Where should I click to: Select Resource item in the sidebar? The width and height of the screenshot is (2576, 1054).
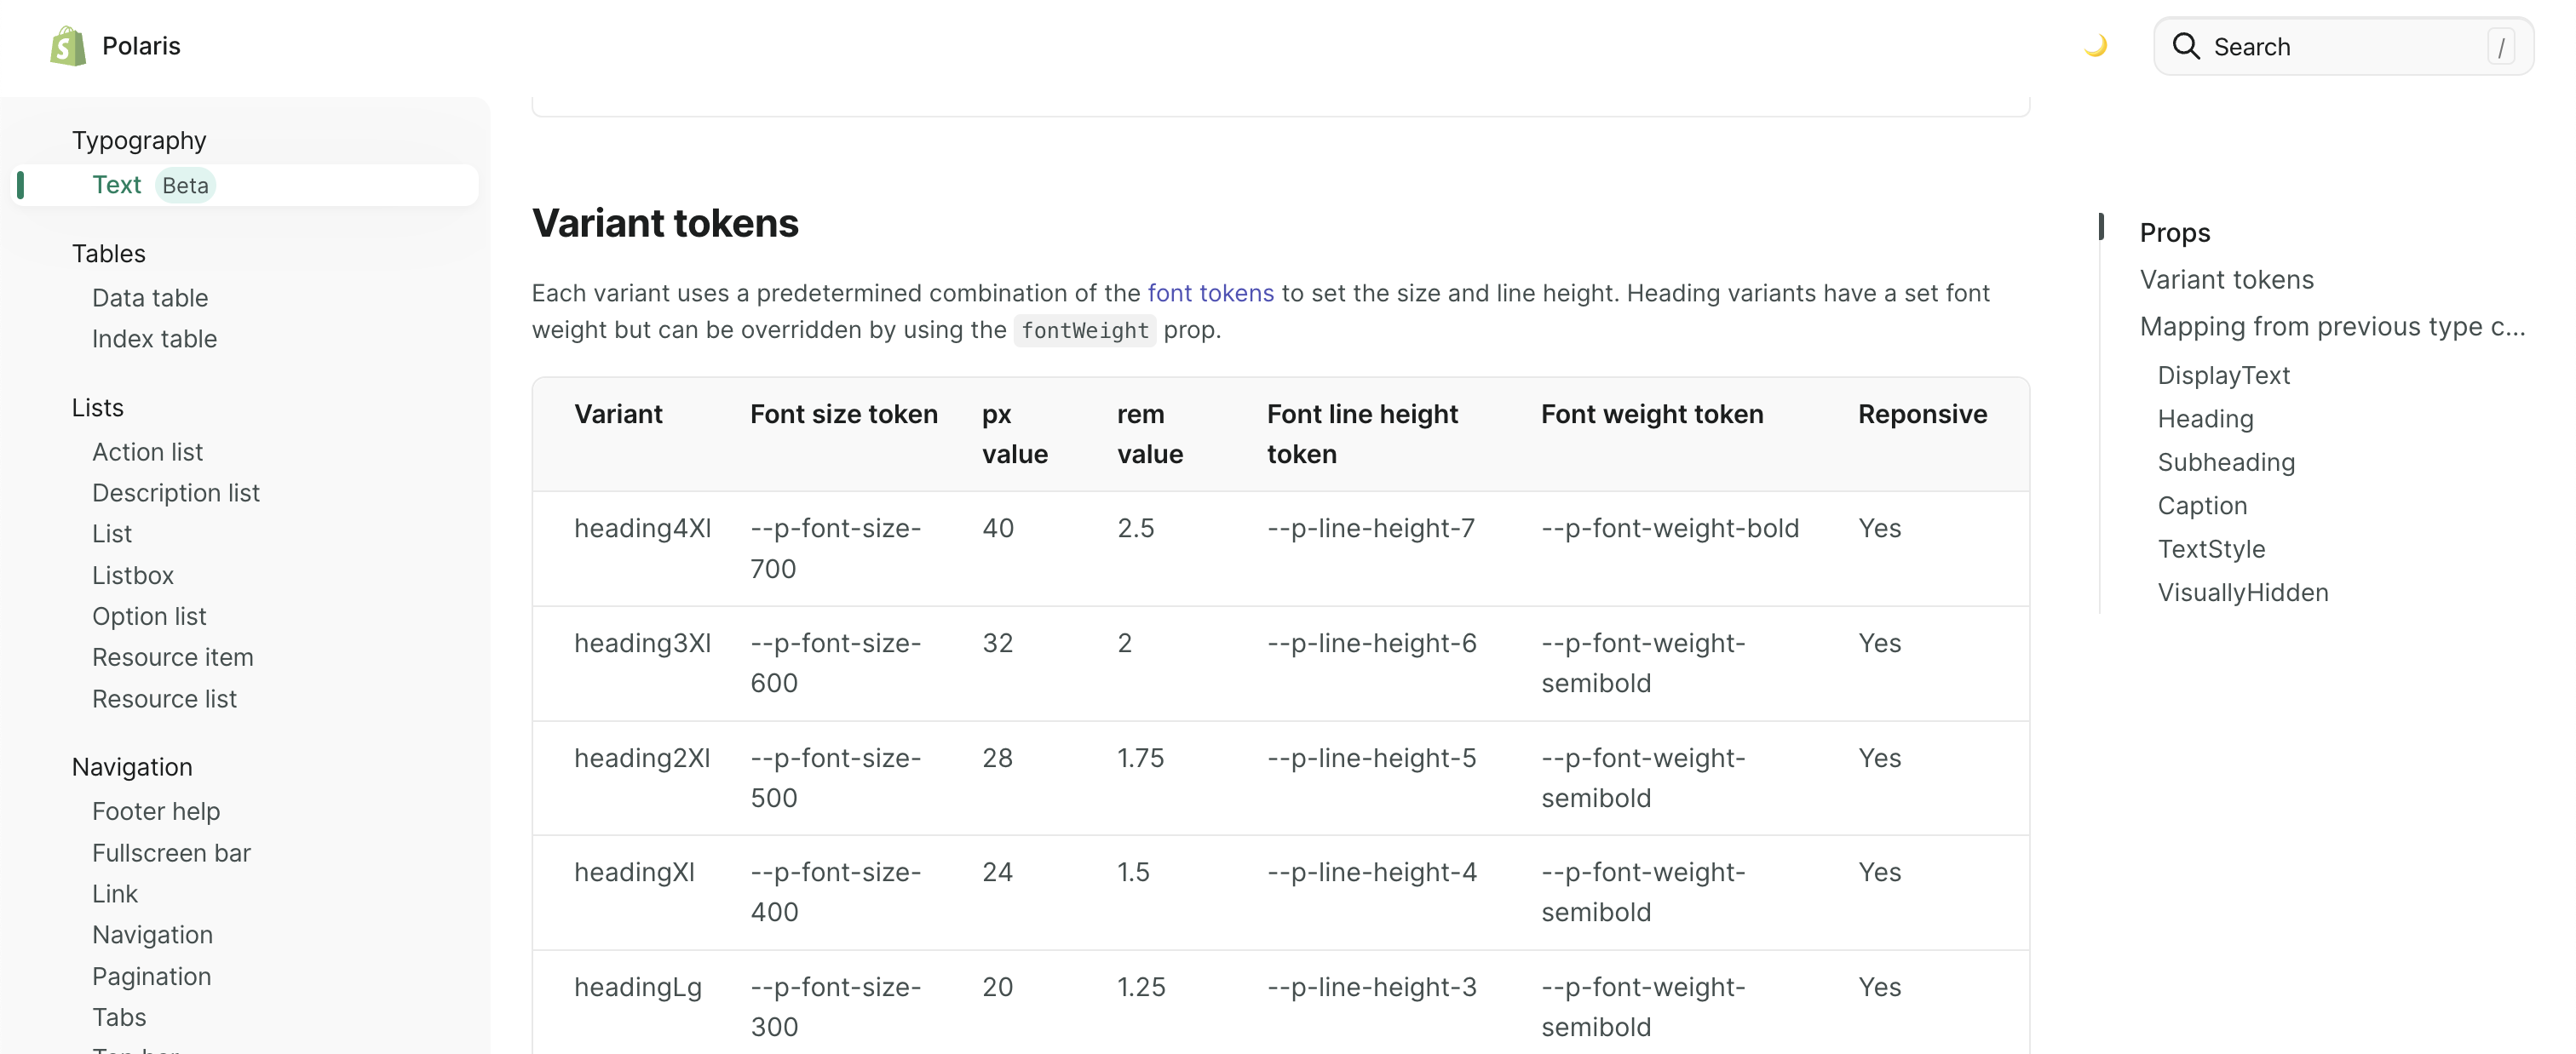(x=173, y=657)
